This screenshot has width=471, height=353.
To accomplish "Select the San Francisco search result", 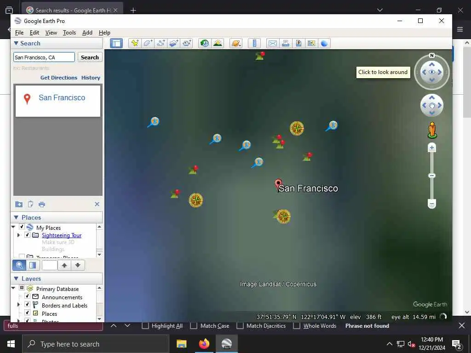I will point(57,101).
